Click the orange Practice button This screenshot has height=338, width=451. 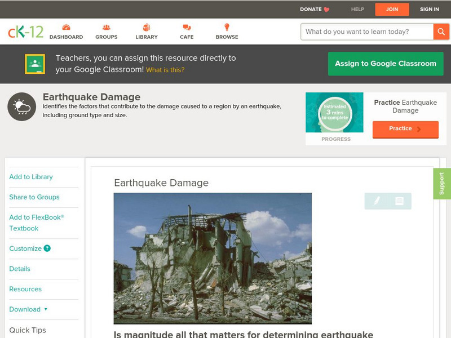[405, 129]
